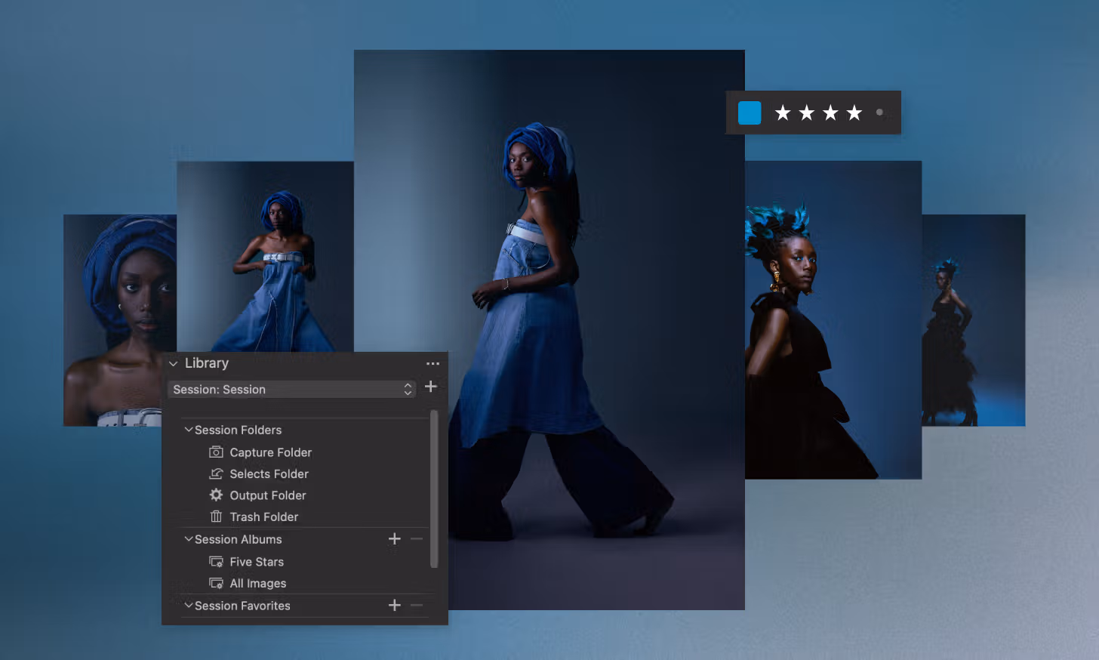Open the Library panel three-dots menu
Screen dimensions: 1099x660
coord(433,364)
